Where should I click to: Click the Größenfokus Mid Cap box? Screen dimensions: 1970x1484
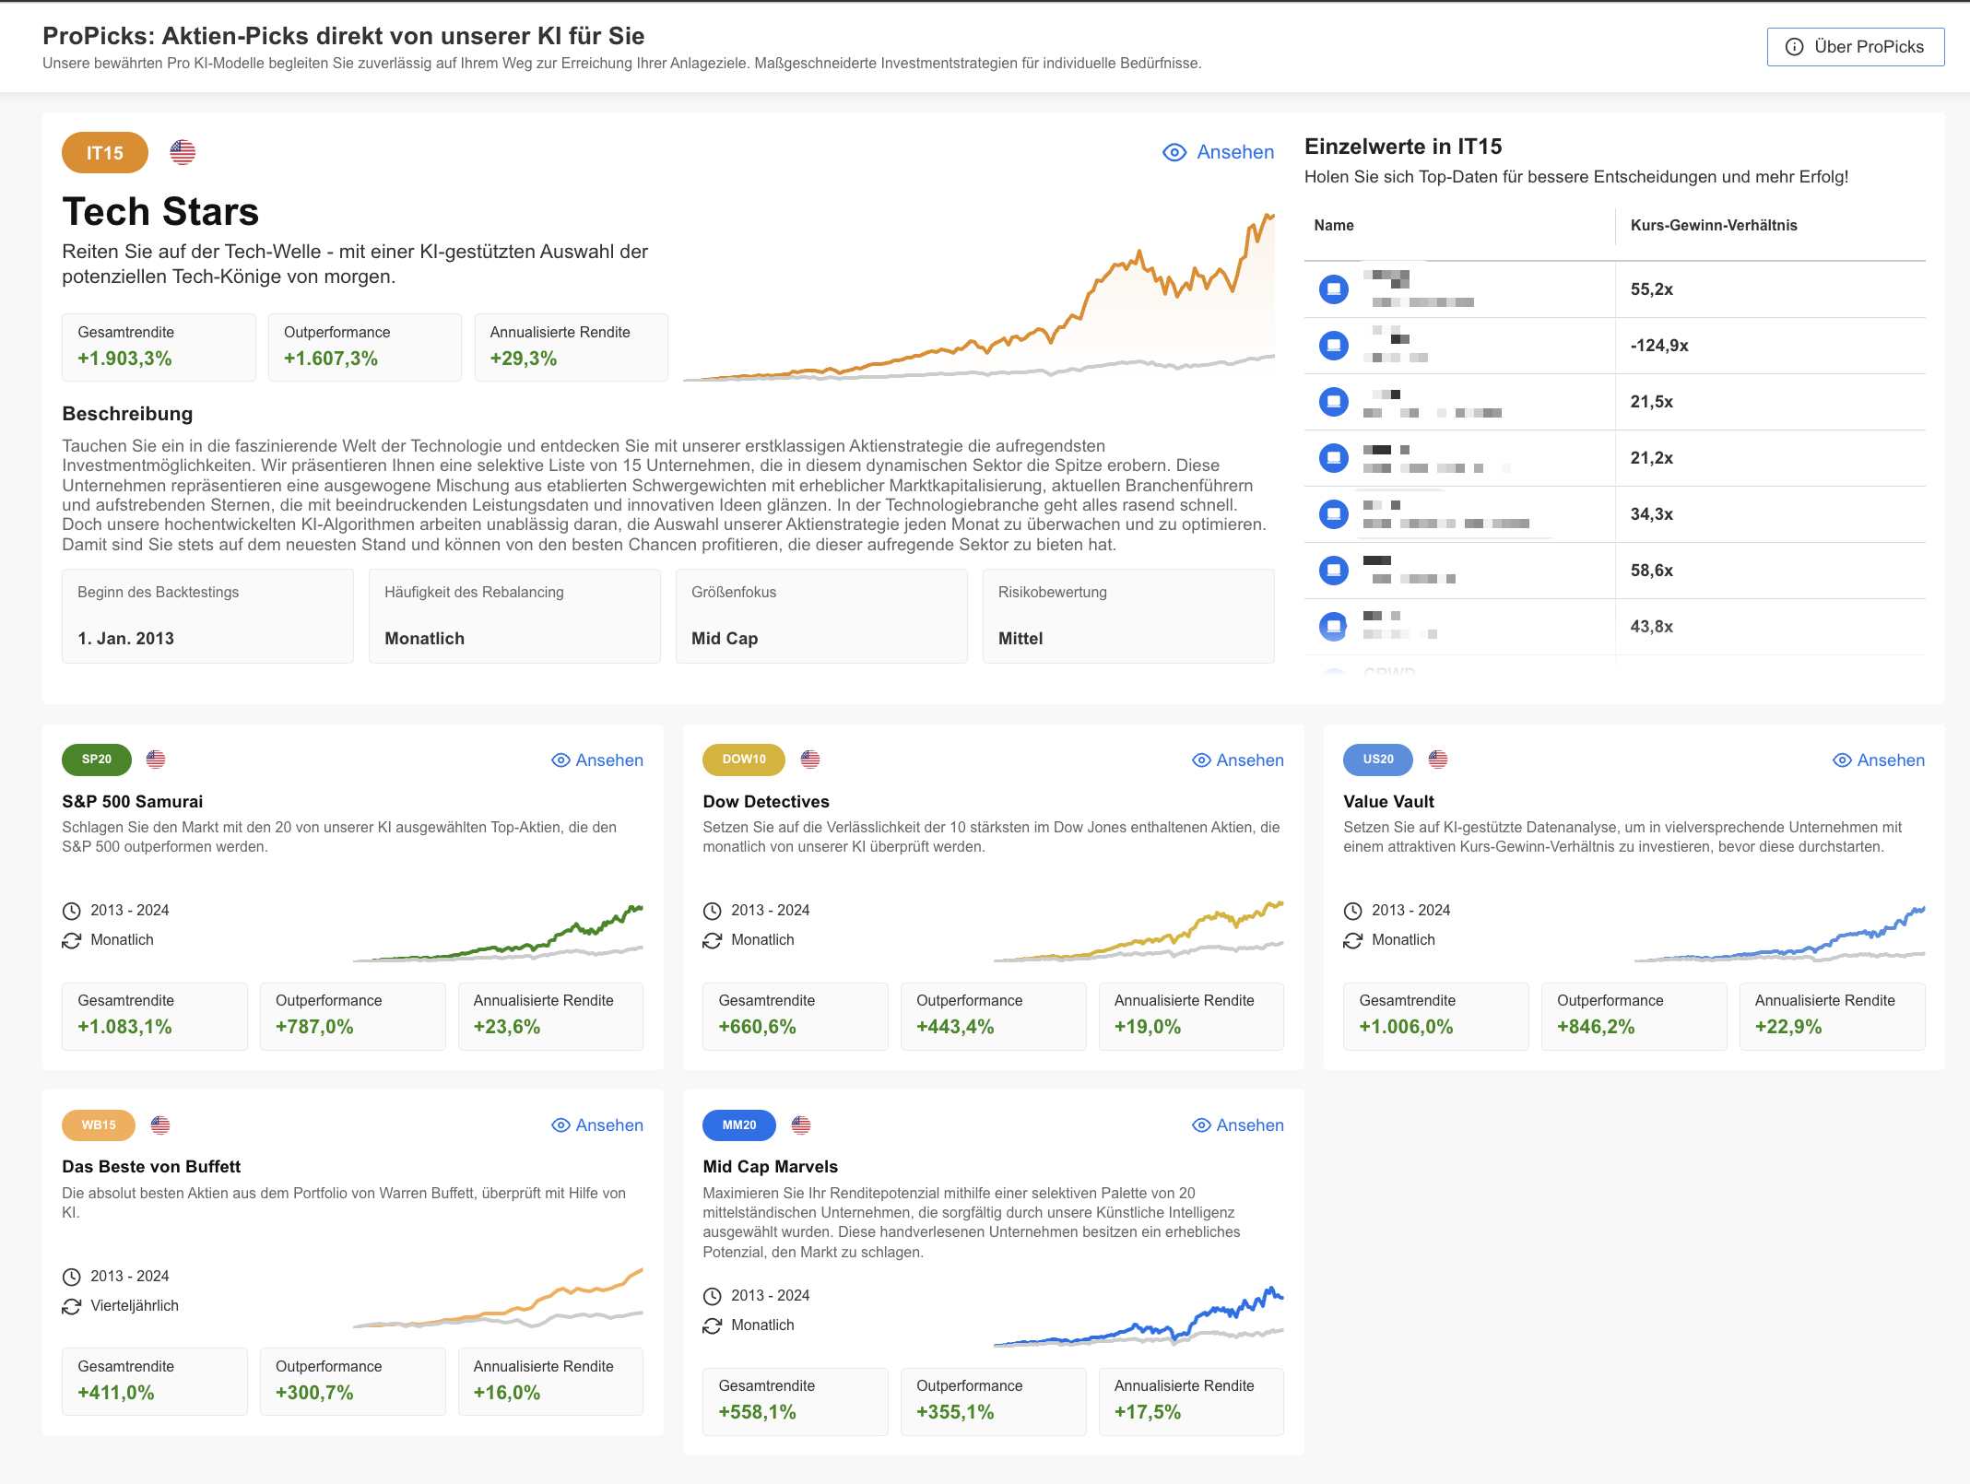(821, 616)
